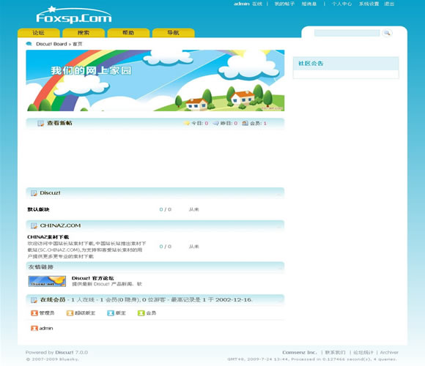
Task: Click the 友情链接 section title
Action: click(41, 267)
